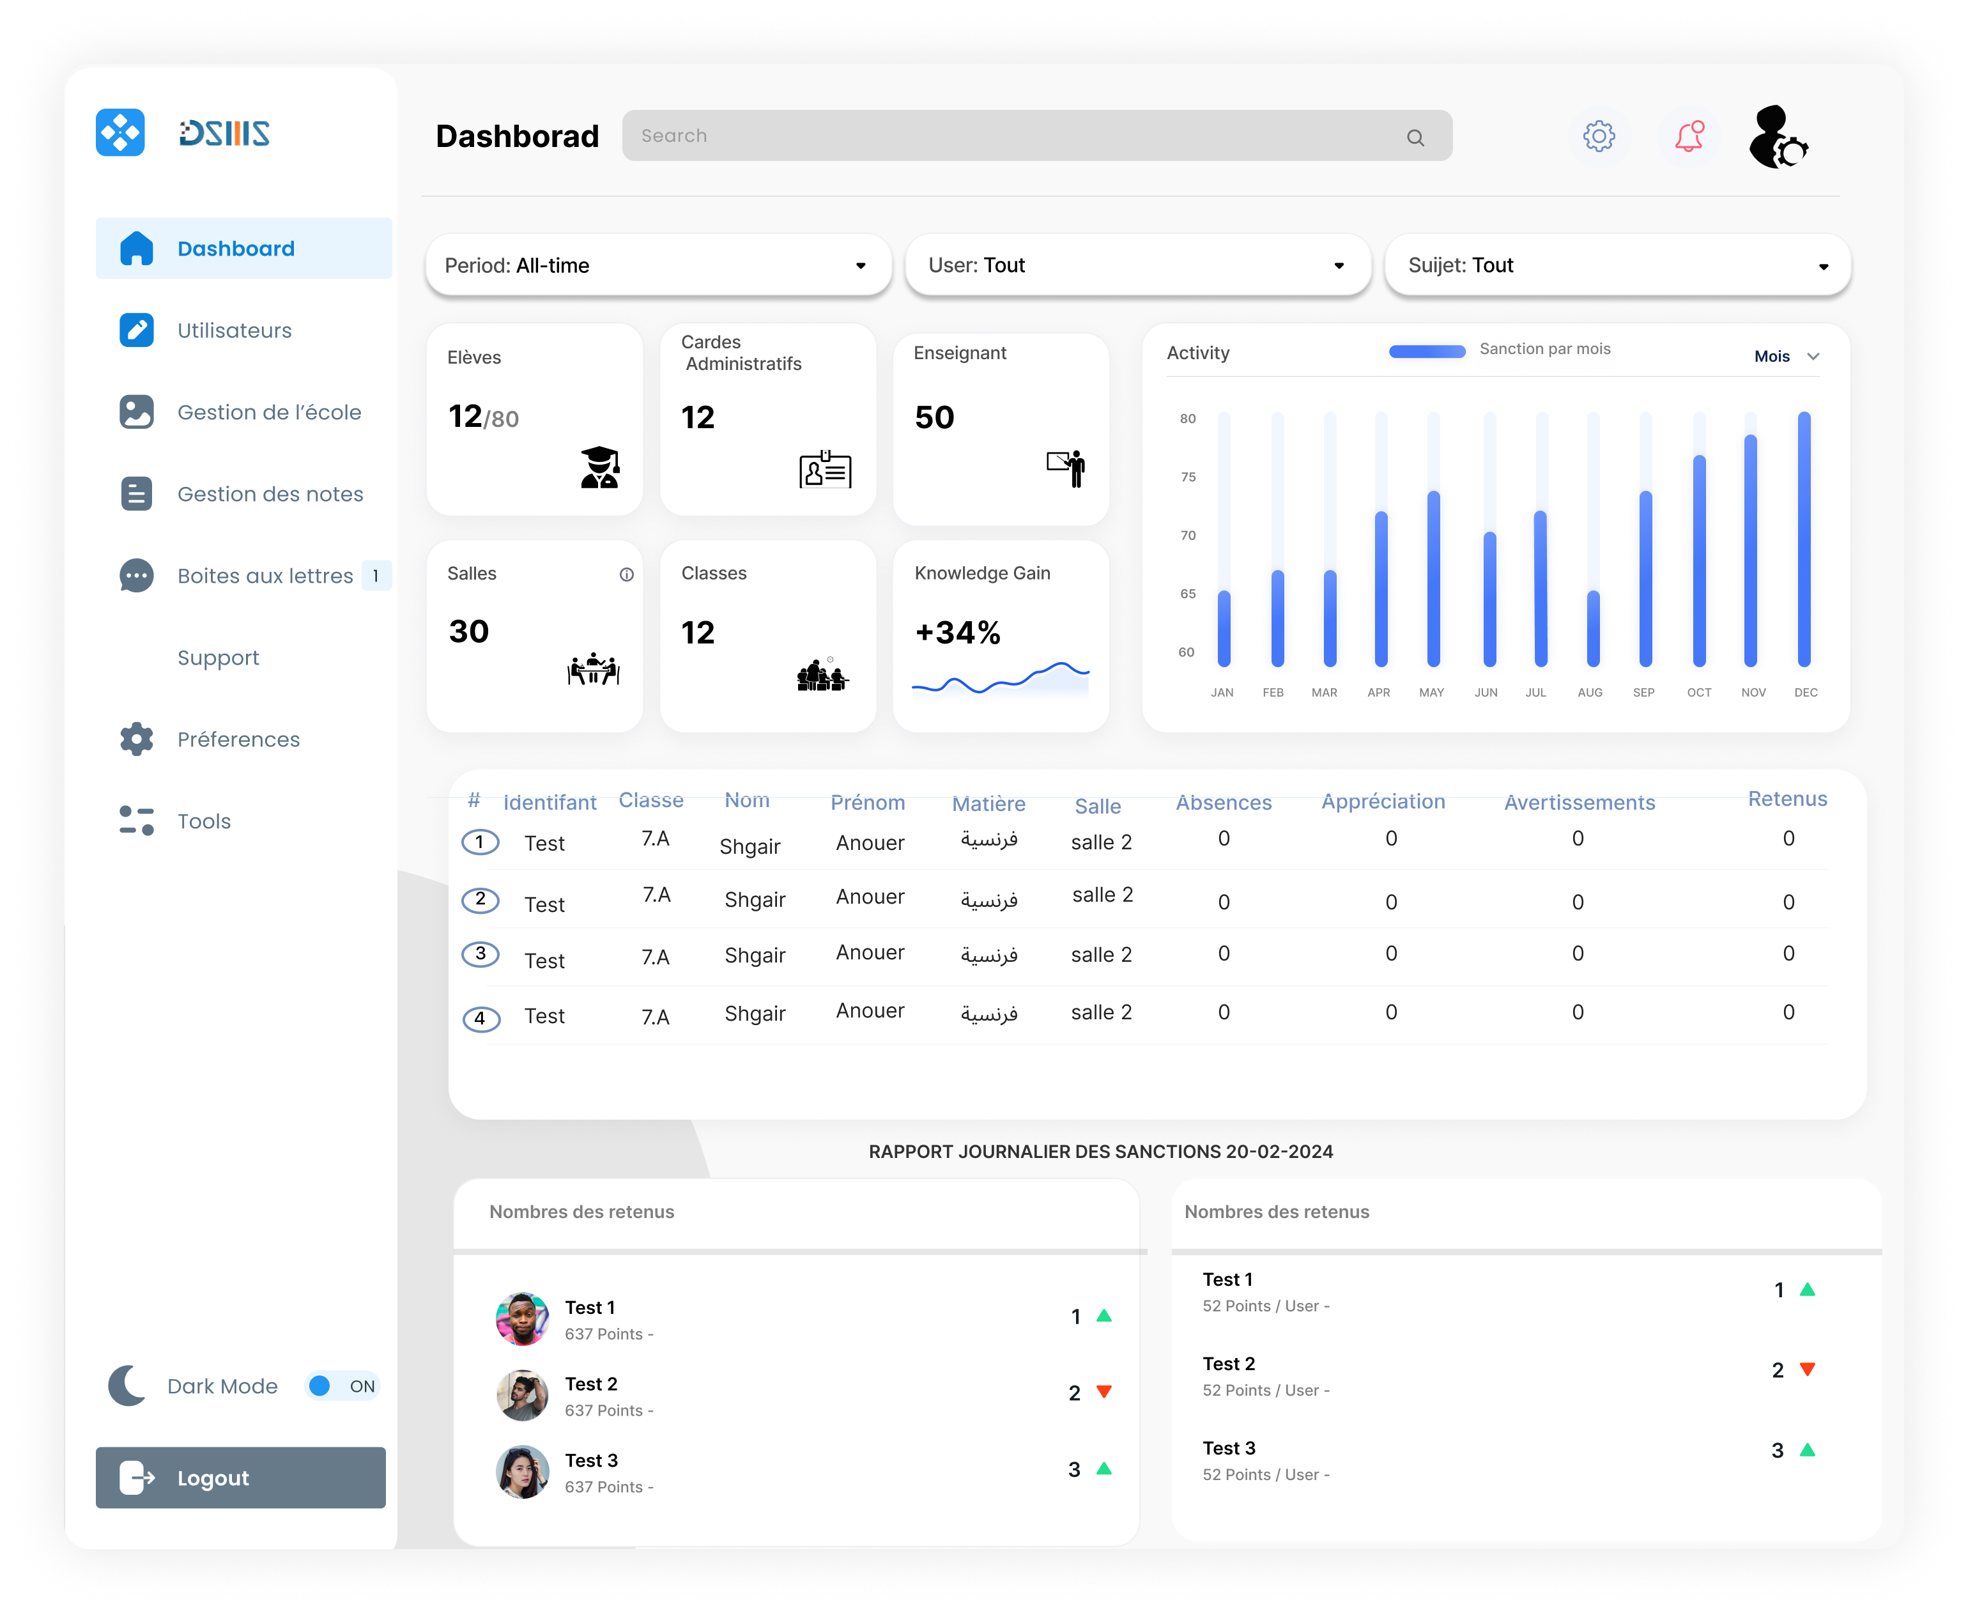Click the Boites aux lettres chat bubble icon
Screen dimensions: 1968x1613
[137, 575]
